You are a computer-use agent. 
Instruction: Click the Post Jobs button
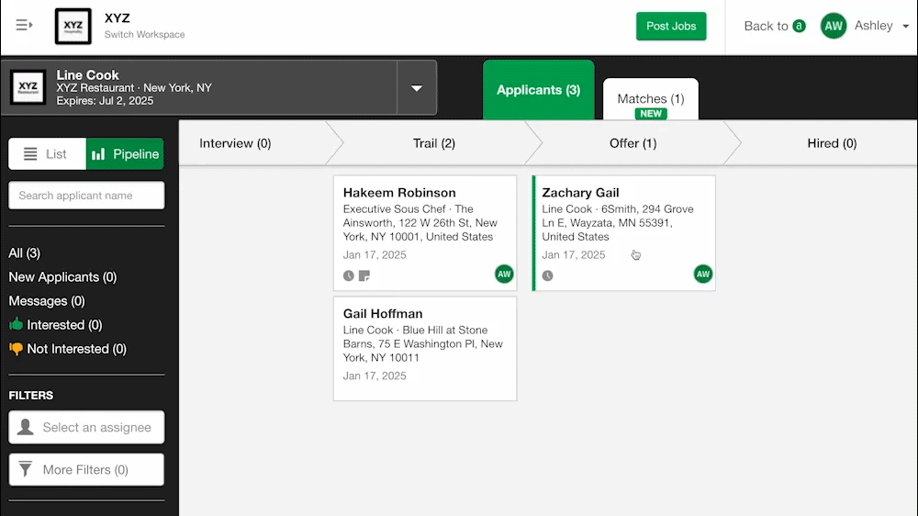coord(671,26)
